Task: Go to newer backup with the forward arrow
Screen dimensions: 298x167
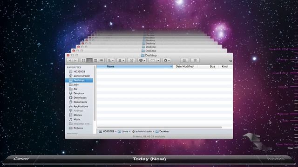Action: [263, 147]
